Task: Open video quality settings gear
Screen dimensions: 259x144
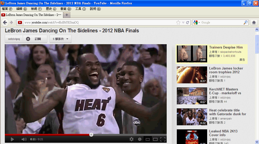Action: pos(132,139)
